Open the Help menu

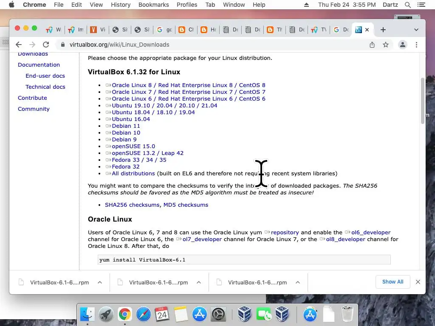pyautogui.click(x=259, y=5)
